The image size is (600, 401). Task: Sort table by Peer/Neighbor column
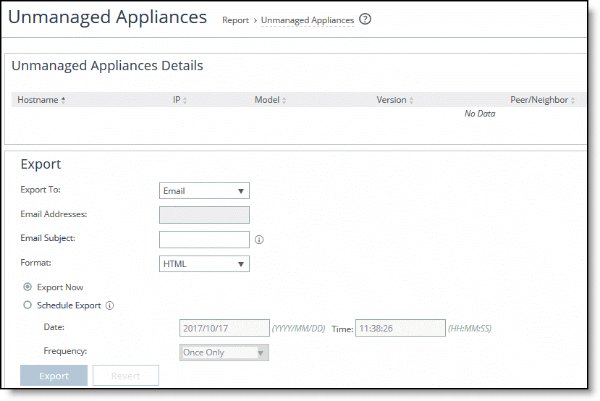pos(542,100)
